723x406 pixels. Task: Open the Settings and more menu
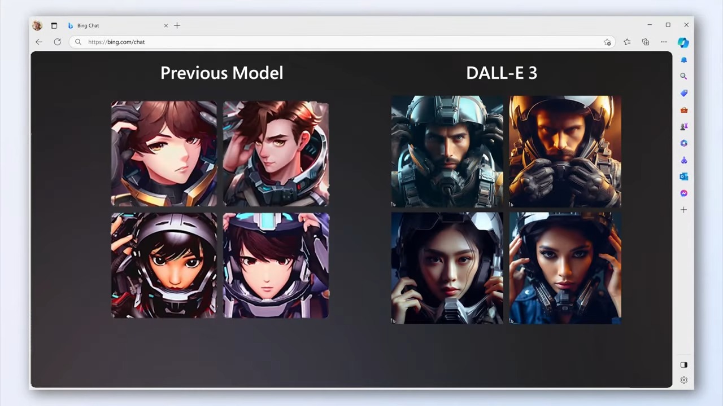pyautogui.click(x=664, y=42)
